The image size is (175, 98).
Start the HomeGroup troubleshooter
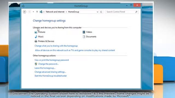51,76
